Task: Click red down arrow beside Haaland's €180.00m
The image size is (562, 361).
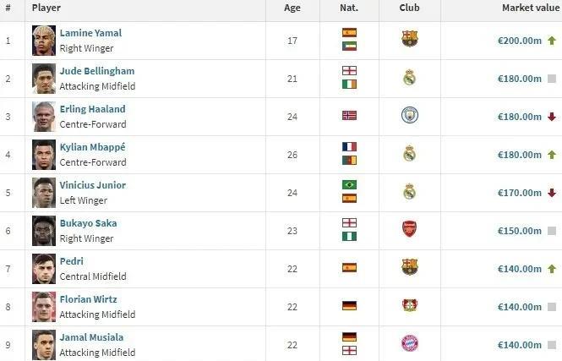Action: point(552,117)
